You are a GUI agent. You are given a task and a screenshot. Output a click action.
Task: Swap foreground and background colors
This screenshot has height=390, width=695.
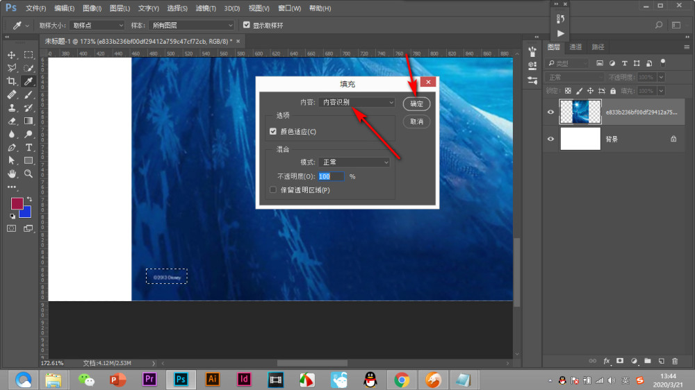coord(29,199)
